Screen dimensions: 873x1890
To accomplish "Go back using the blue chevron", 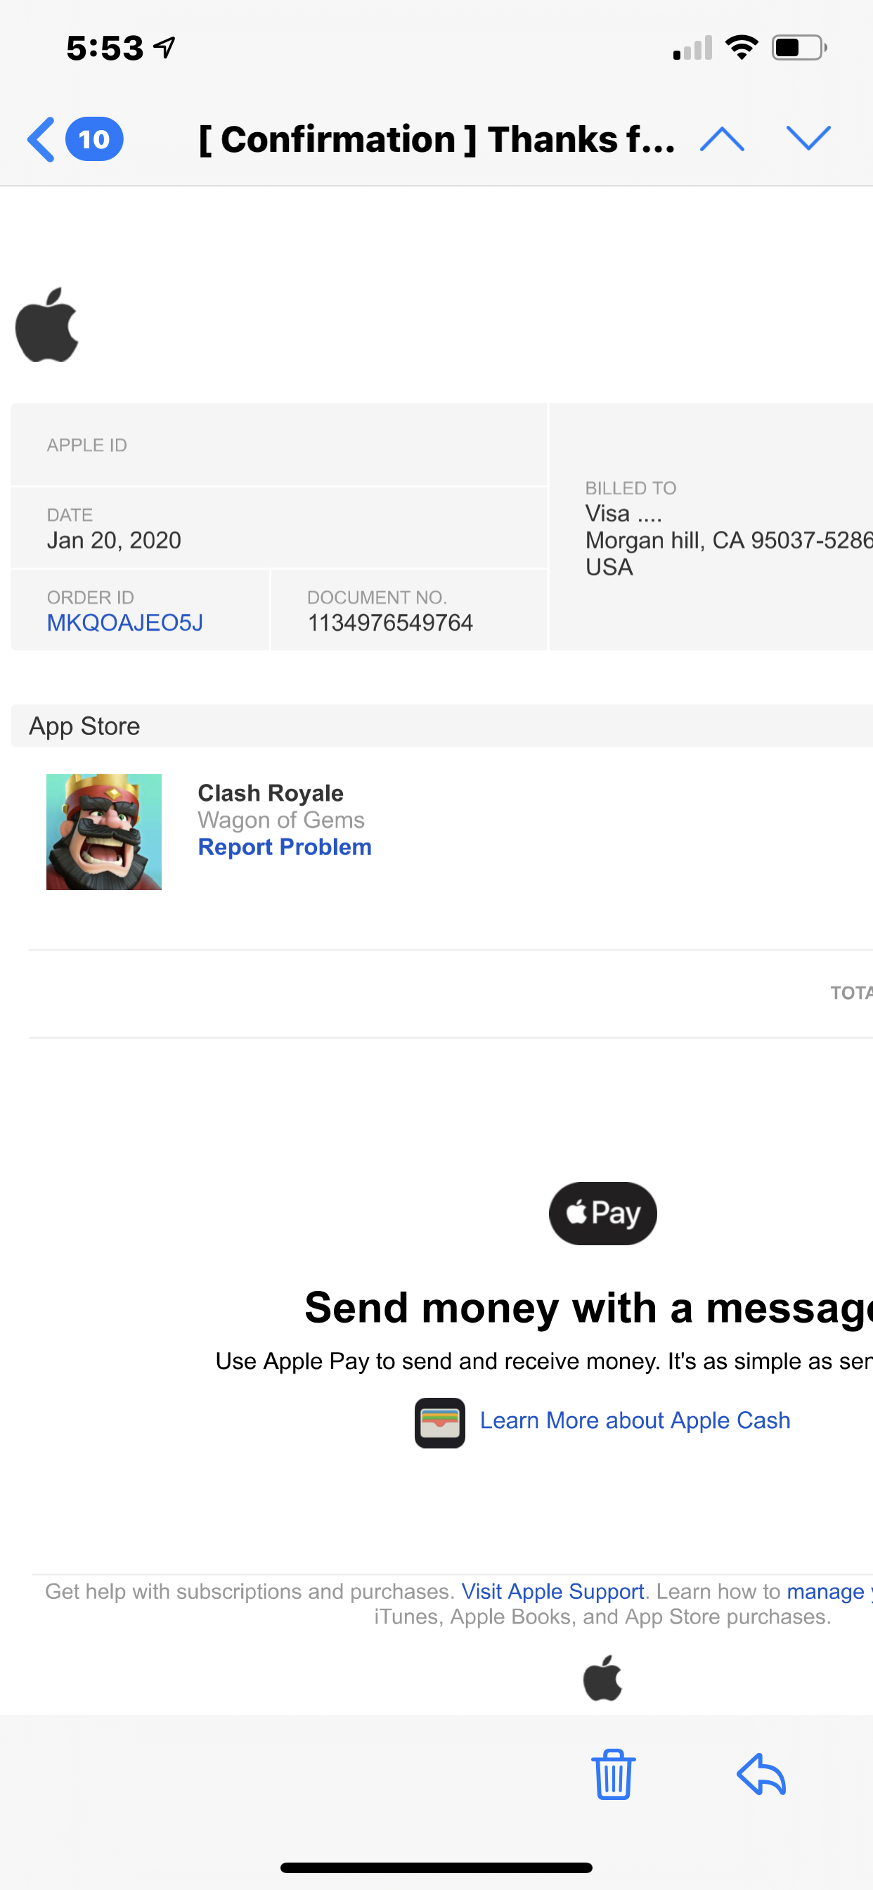I will point(41,139).
